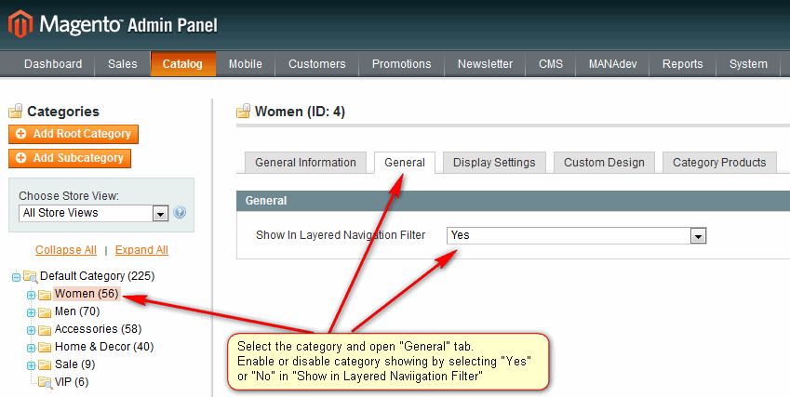Screen dimensions: 790x397
Task: Click the Categories heading icon
Action: point(16,111)
